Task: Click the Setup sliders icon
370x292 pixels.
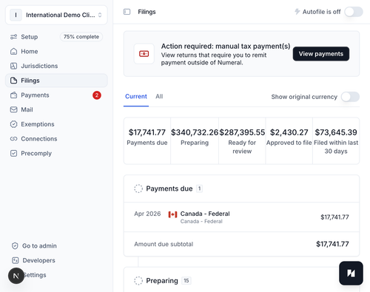Action: [x=13, y=37]
